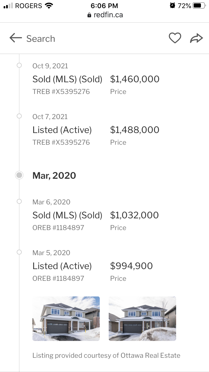Tap the alarm clock status icon

click(x=172, y=6)
